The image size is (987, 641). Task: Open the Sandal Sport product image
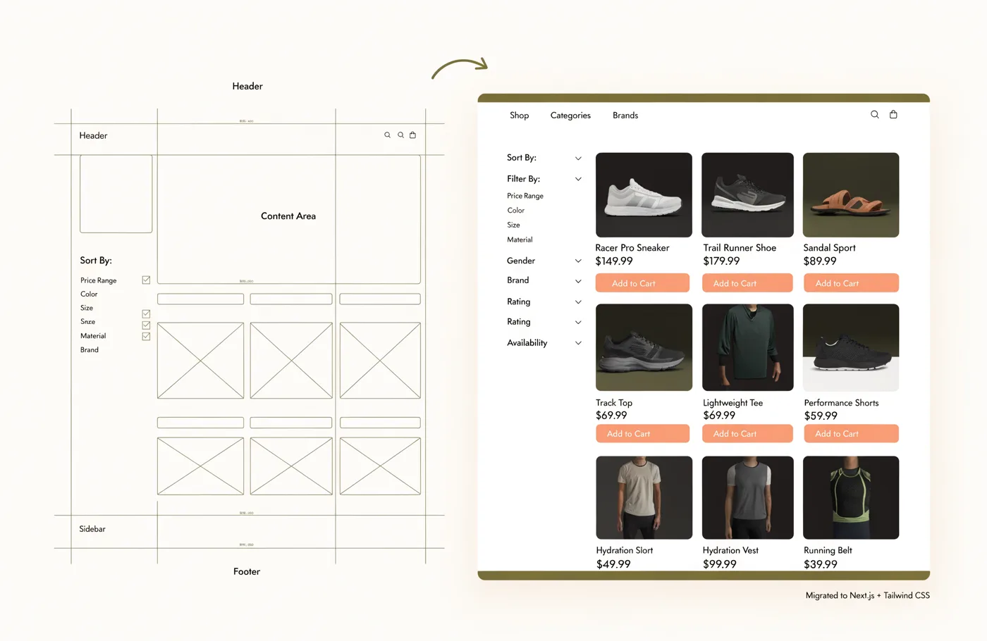(851, 195)
